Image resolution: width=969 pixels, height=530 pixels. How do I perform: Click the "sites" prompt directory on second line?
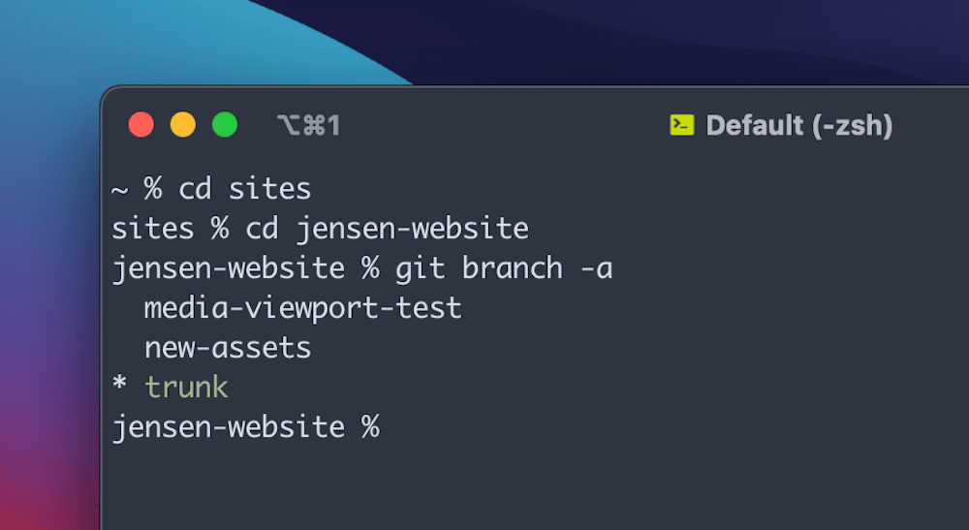pyautogui.click(x=152, y=229)
